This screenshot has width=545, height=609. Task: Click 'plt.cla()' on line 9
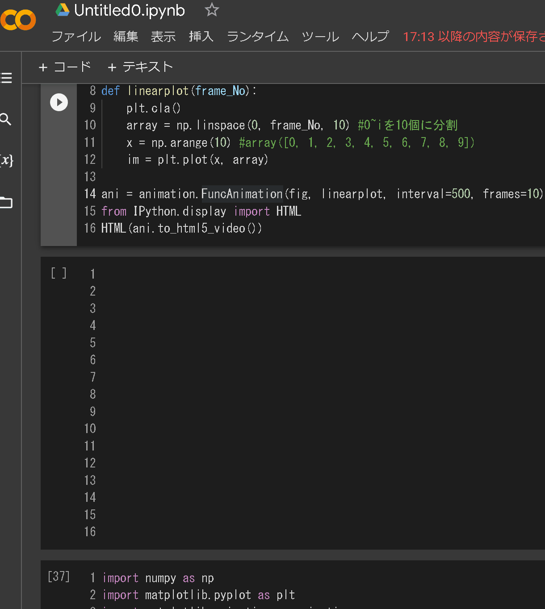(x=153, y=108)
